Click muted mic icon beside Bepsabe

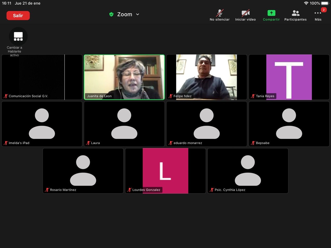point(253,143)
